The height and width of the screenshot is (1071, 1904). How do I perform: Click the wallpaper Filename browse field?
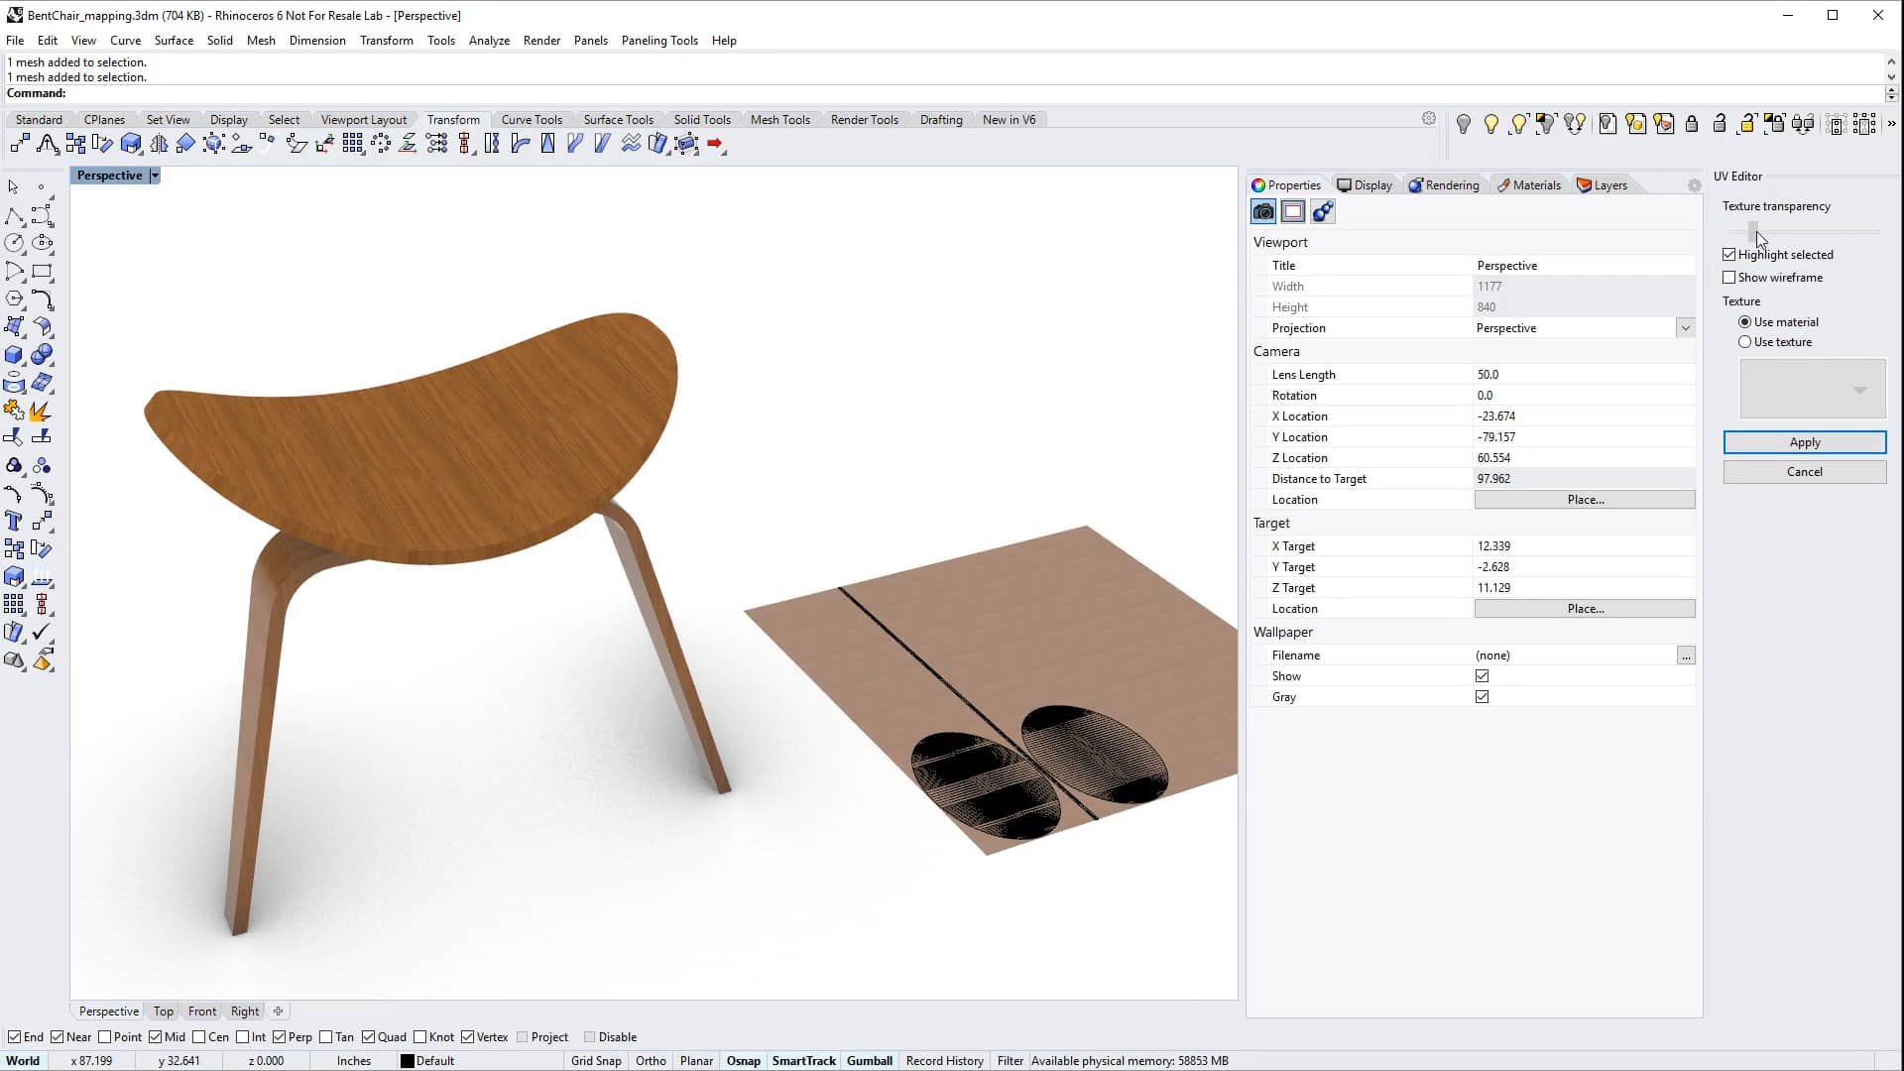coord(1686,654)
